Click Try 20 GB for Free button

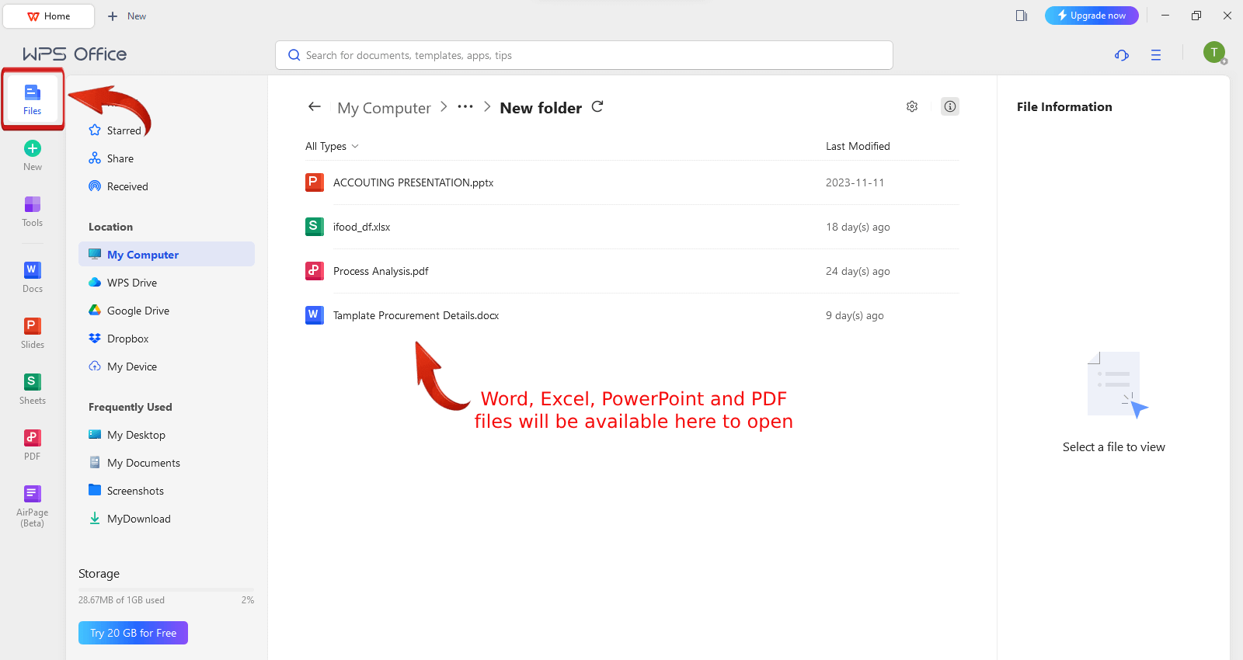(133, 633)
